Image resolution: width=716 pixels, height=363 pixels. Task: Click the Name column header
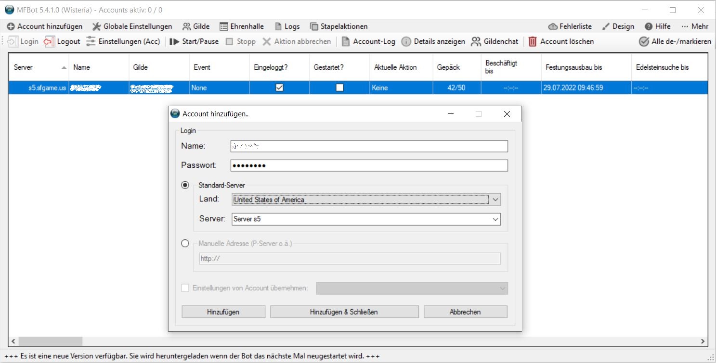[99, 67]
